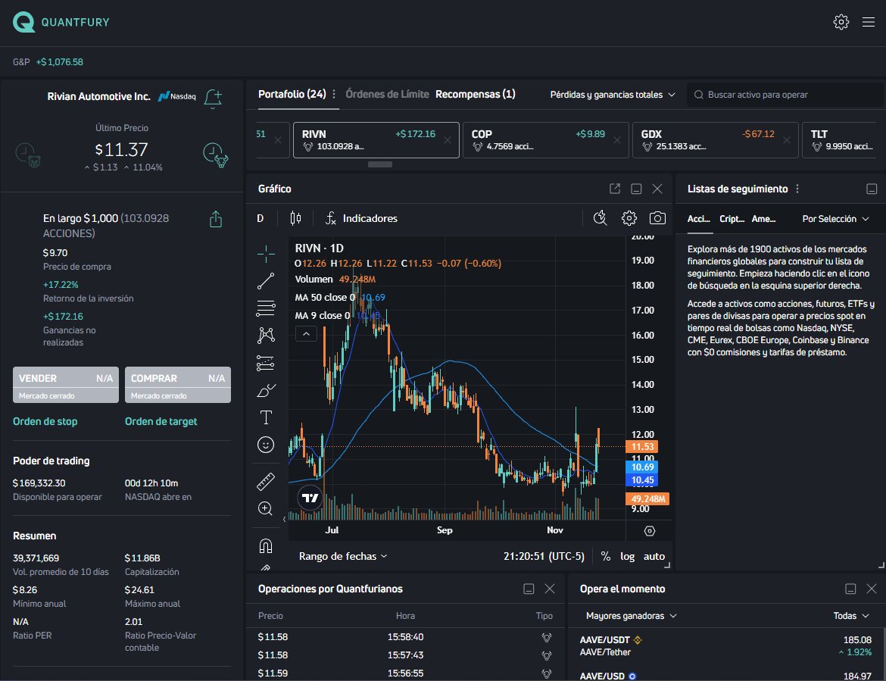Click the bear clock icon beside last price

pyautogui.click(x=28, y=155)
